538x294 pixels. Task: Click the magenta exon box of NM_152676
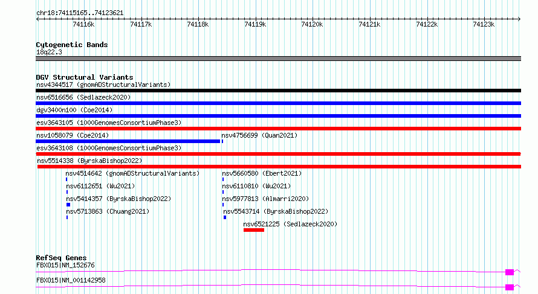(x=510, y=272)
